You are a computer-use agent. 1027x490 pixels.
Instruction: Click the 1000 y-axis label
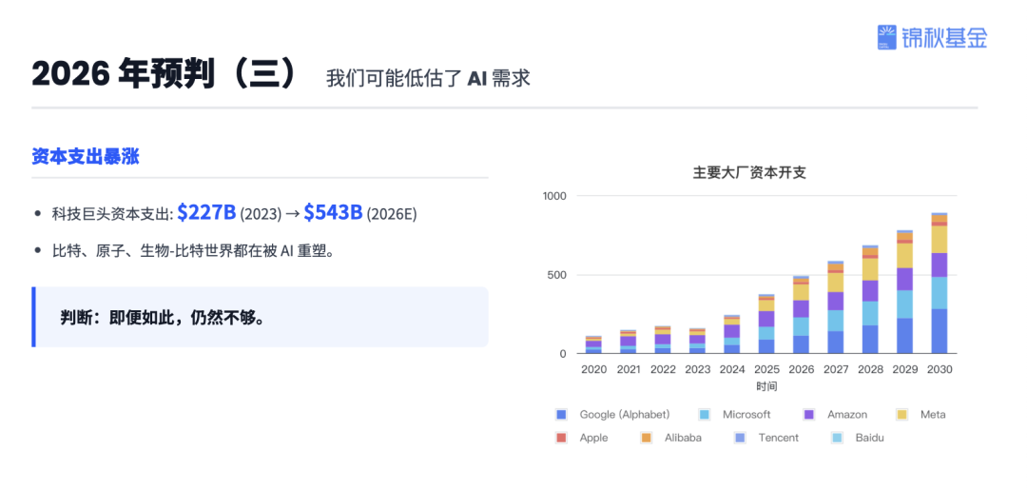coord(554,196)
